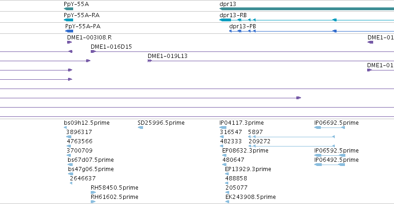Click the 209272 EST feature line
Screen dimensions: 394x204
pos(292,146)
